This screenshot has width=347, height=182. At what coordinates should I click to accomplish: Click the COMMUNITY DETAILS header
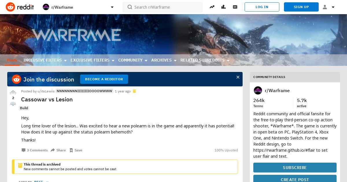pyautogui.click(x=269, y=77)
